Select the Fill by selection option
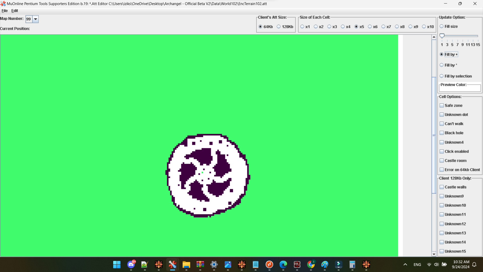 point(456,76)
